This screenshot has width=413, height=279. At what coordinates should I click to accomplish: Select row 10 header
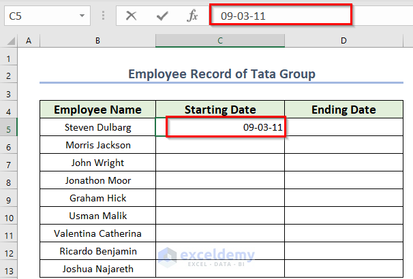(x=9, y=216)
